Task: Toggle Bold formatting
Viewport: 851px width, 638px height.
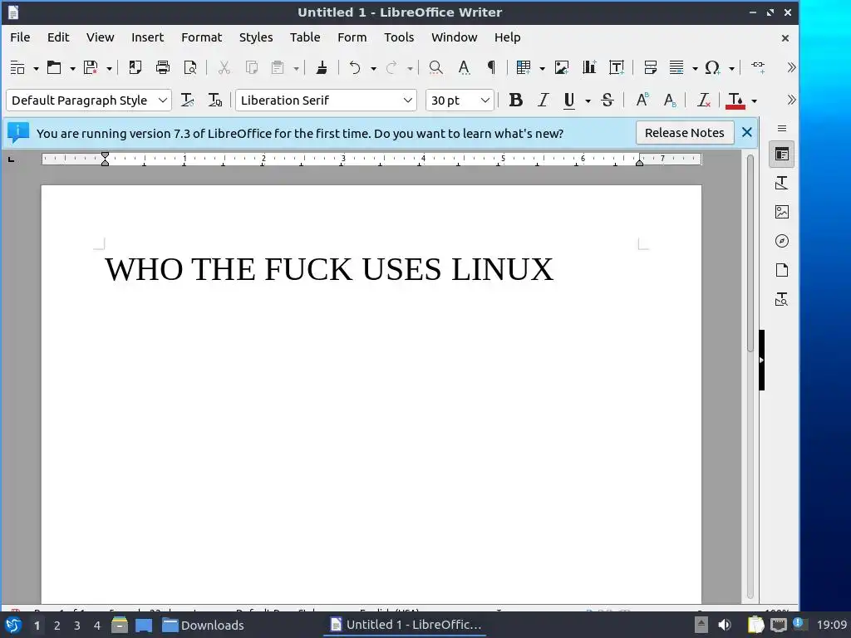Action: (x=515, y=100)
